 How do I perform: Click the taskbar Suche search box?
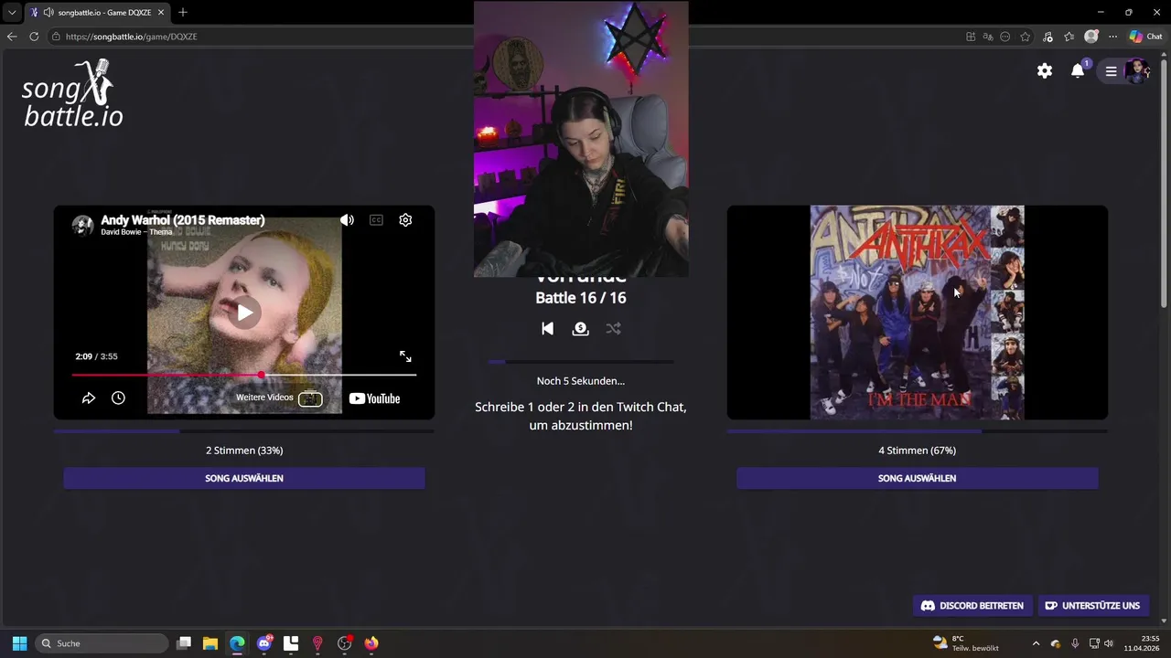click(102, 643)
